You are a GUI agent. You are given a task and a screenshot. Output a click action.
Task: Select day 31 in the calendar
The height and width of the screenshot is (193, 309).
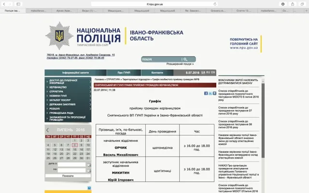click(x=88, y=158)
